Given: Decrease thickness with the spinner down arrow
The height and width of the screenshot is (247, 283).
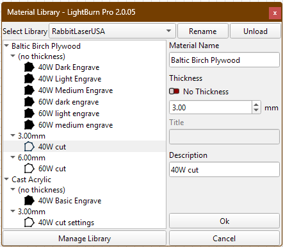Looking at the screenshot, I should (256, 110).
